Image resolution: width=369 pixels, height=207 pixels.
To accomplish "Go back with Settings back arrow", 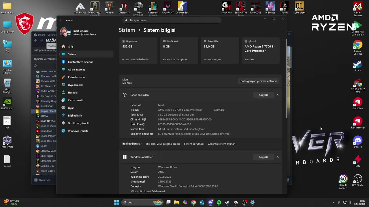I will [61, 20].
